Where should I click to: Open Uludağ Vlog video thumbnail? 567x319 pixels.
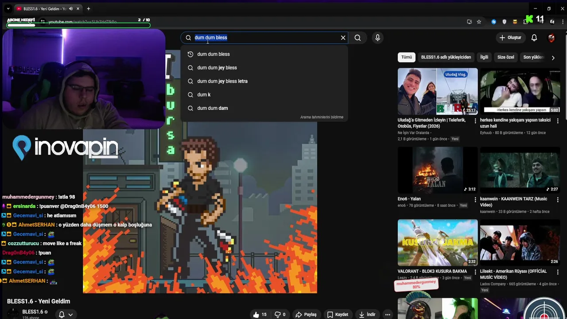pos(438,91)
